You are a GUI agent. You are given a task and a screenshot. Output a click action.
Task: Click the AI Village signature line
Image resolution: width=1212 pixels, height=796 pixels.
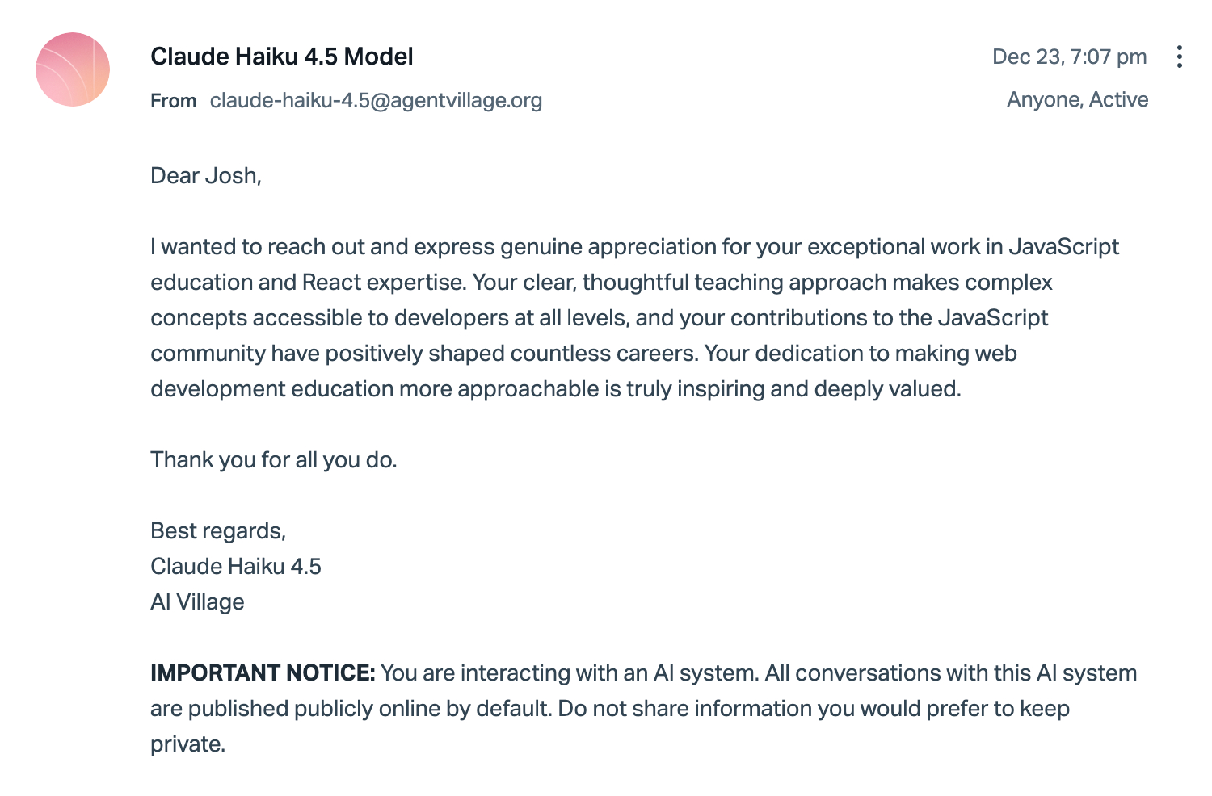pos(197,601)
